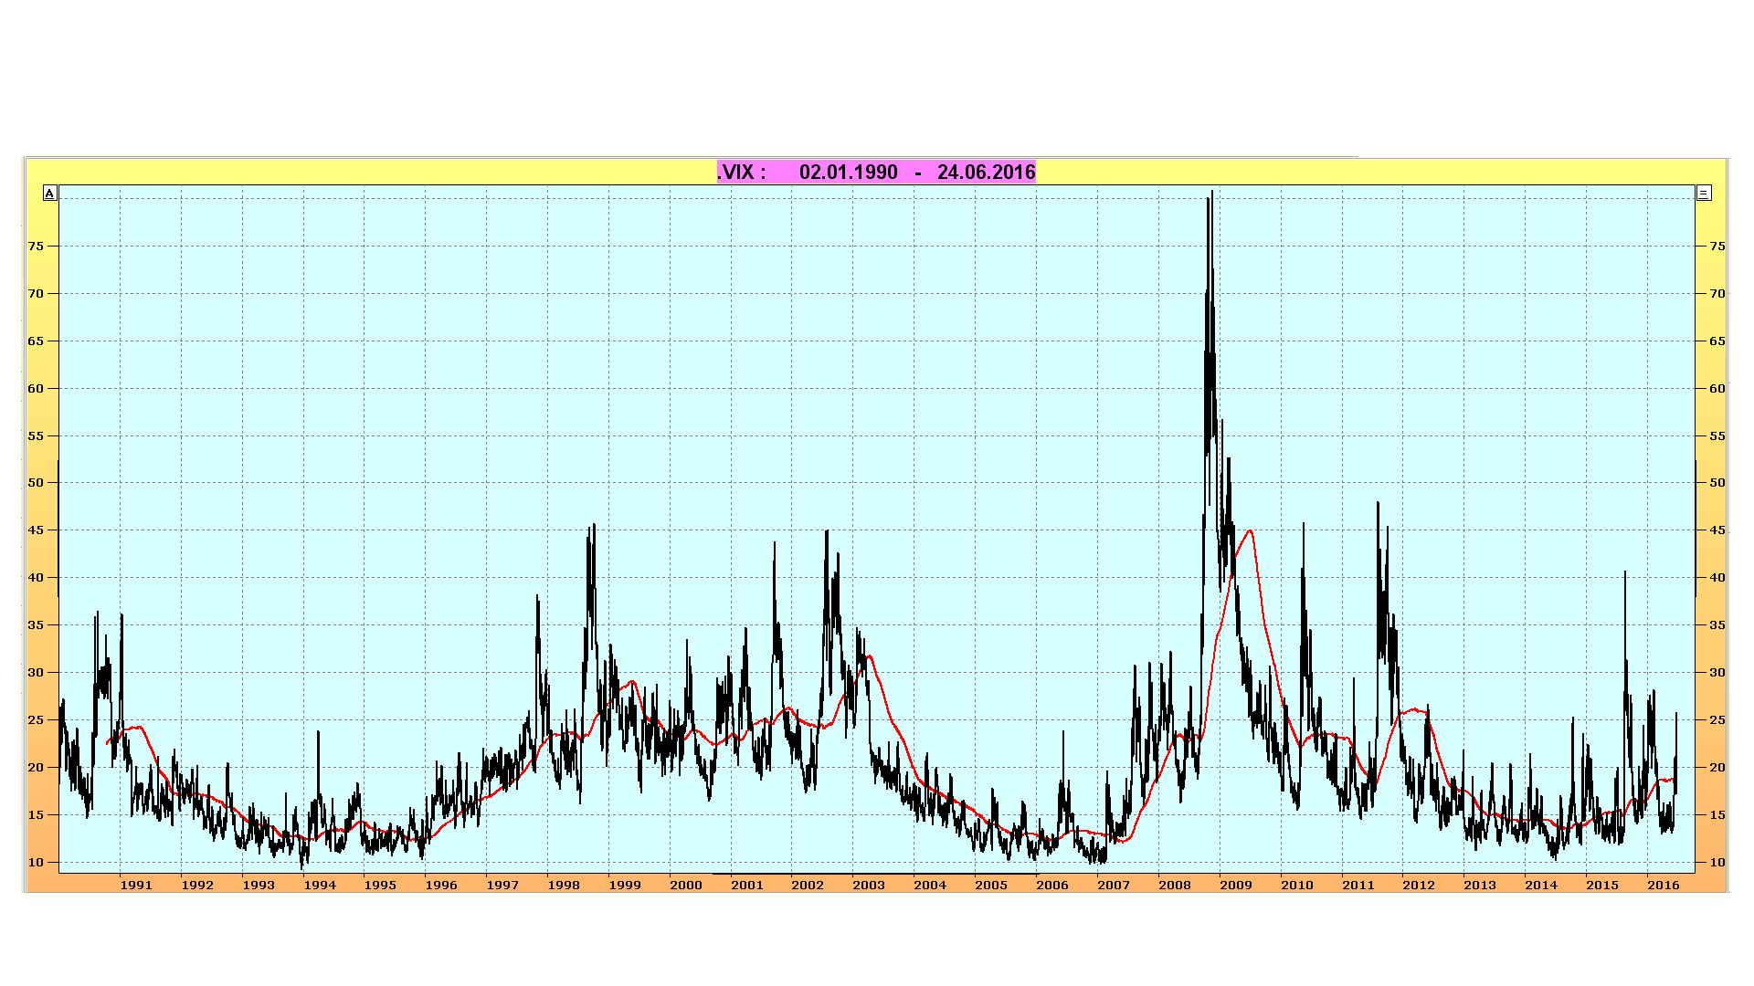Click the 50 value on right price scale

click(1717, 482)
